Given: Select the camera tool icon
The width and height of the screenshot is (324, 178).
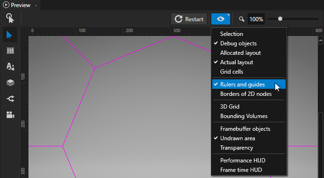Looking at the screenshot, I should (x=10, y=115).
